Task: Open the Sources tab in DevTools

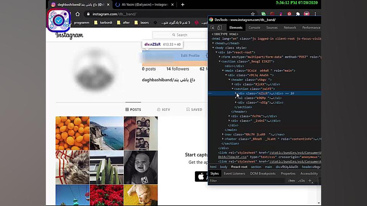Action: point(272,27)
